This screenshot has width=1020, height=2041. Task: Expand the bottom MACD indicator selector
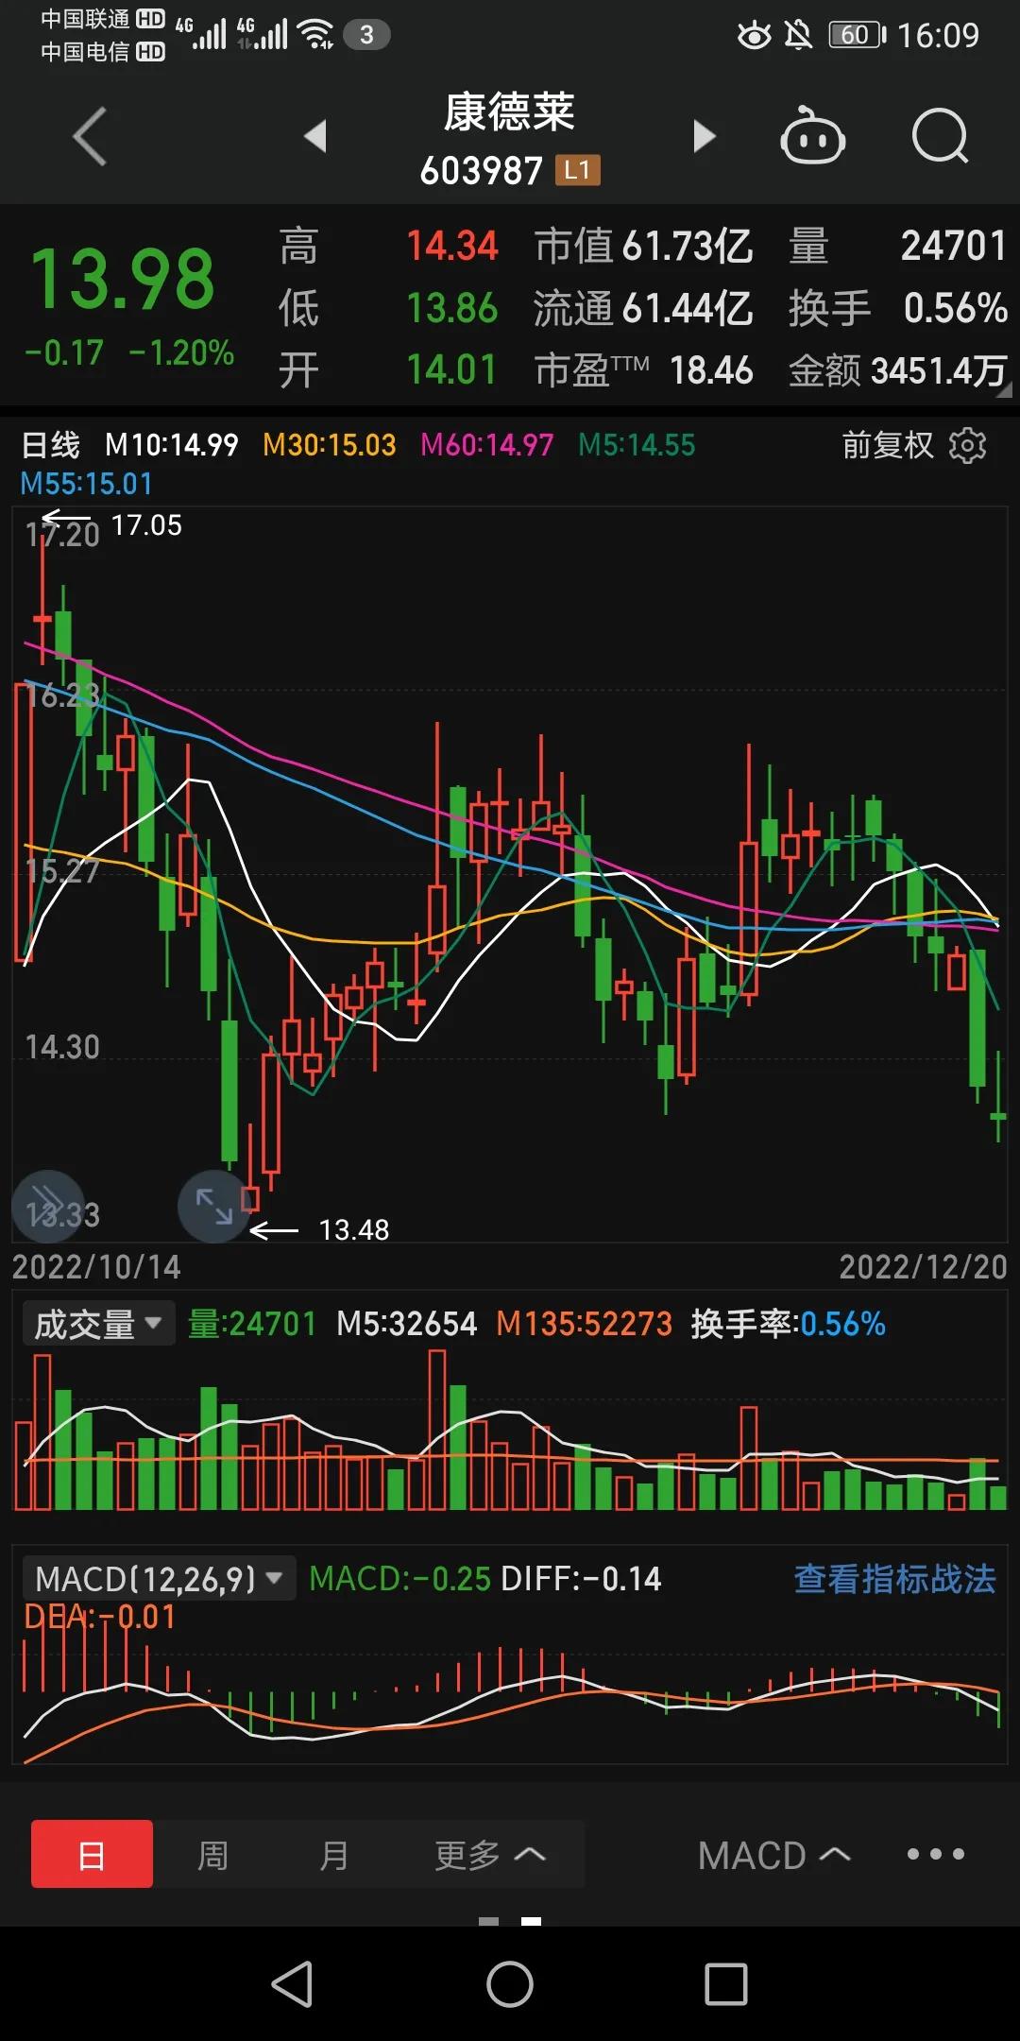[773, 1855]
